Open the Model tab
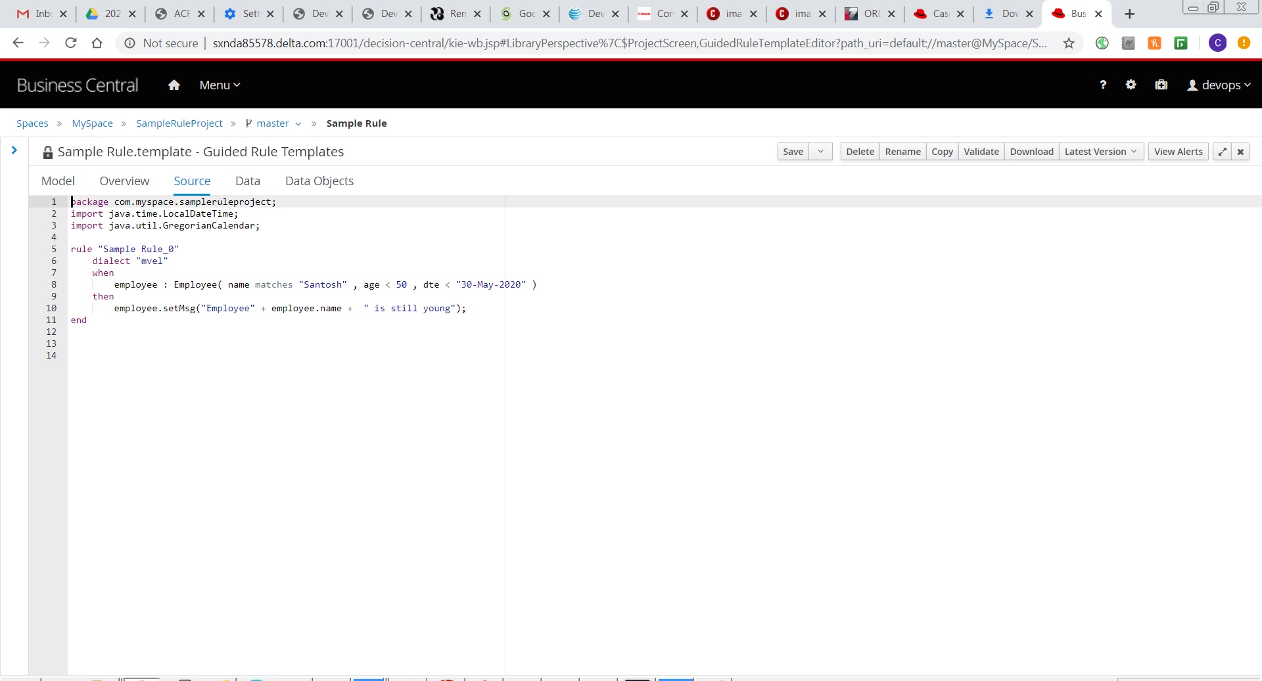Image resolution: width=1262 pixels, height=681 pixels. (x=58, y=181)
